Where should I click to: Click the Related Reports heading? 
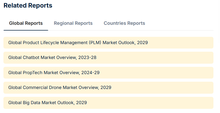coord(28,5)
